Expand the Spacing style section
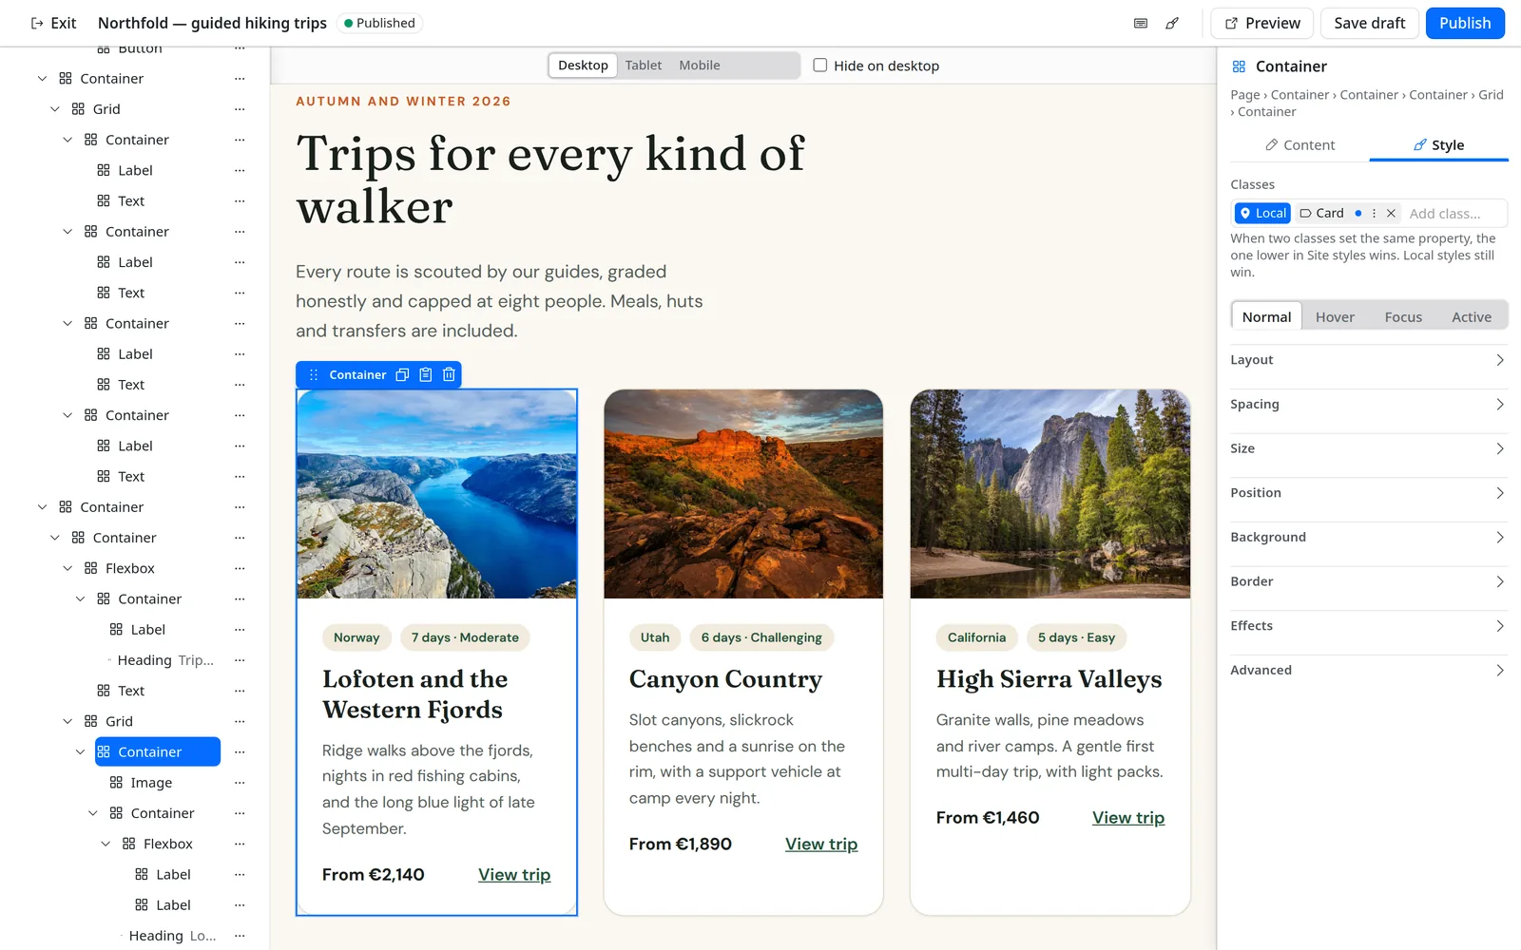 [x=1369, y=405]
